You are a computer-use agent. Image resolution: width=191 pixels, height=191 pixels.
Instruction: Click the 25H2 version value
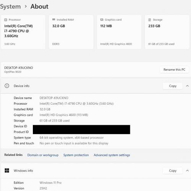(x=43, y=188)
